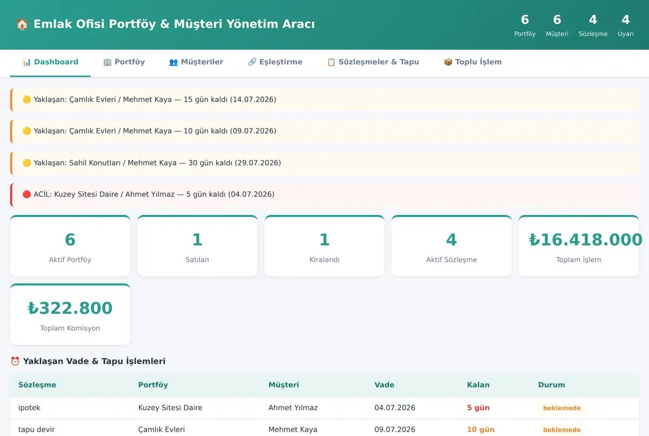Click the Kuzey Sitesi Daire table cell

tap(170, 408)
